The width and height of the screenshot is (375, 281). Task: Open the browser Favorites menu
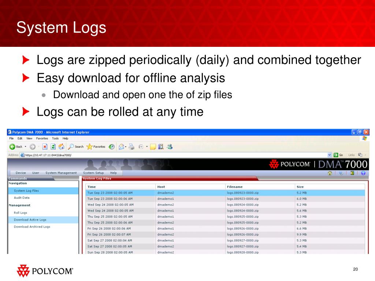coord(42,138)
